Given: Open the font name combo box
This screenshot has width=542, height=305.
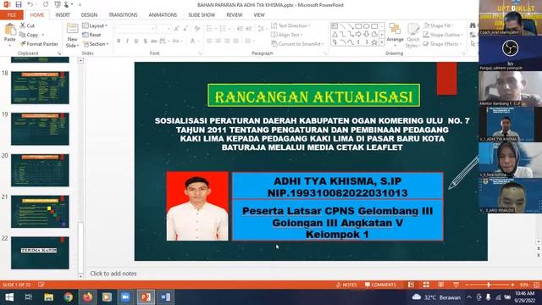Looking at the screenshot, I should (135, 29).
